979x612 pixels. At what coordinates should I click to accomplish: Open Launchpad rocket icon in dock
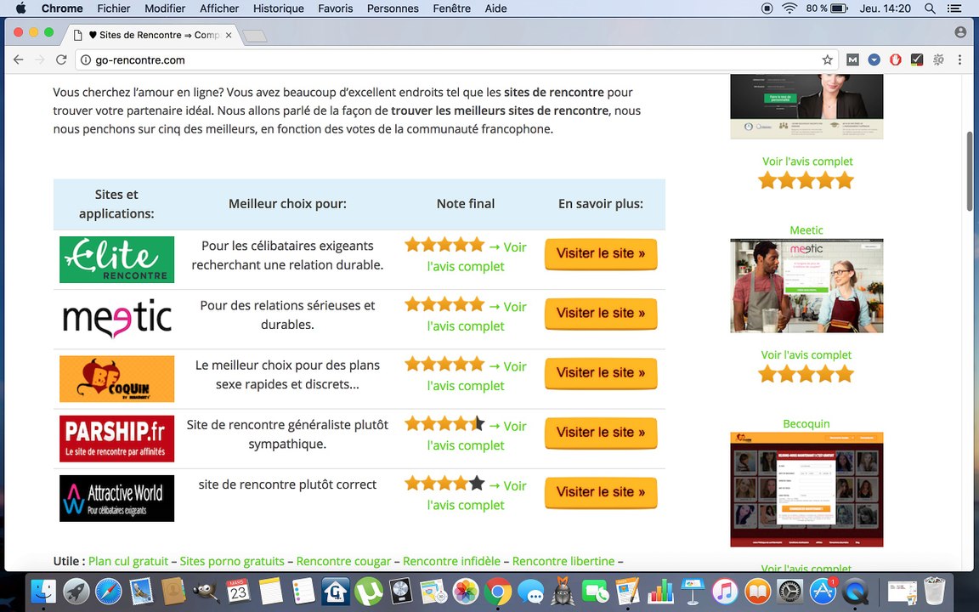(76, 591)
